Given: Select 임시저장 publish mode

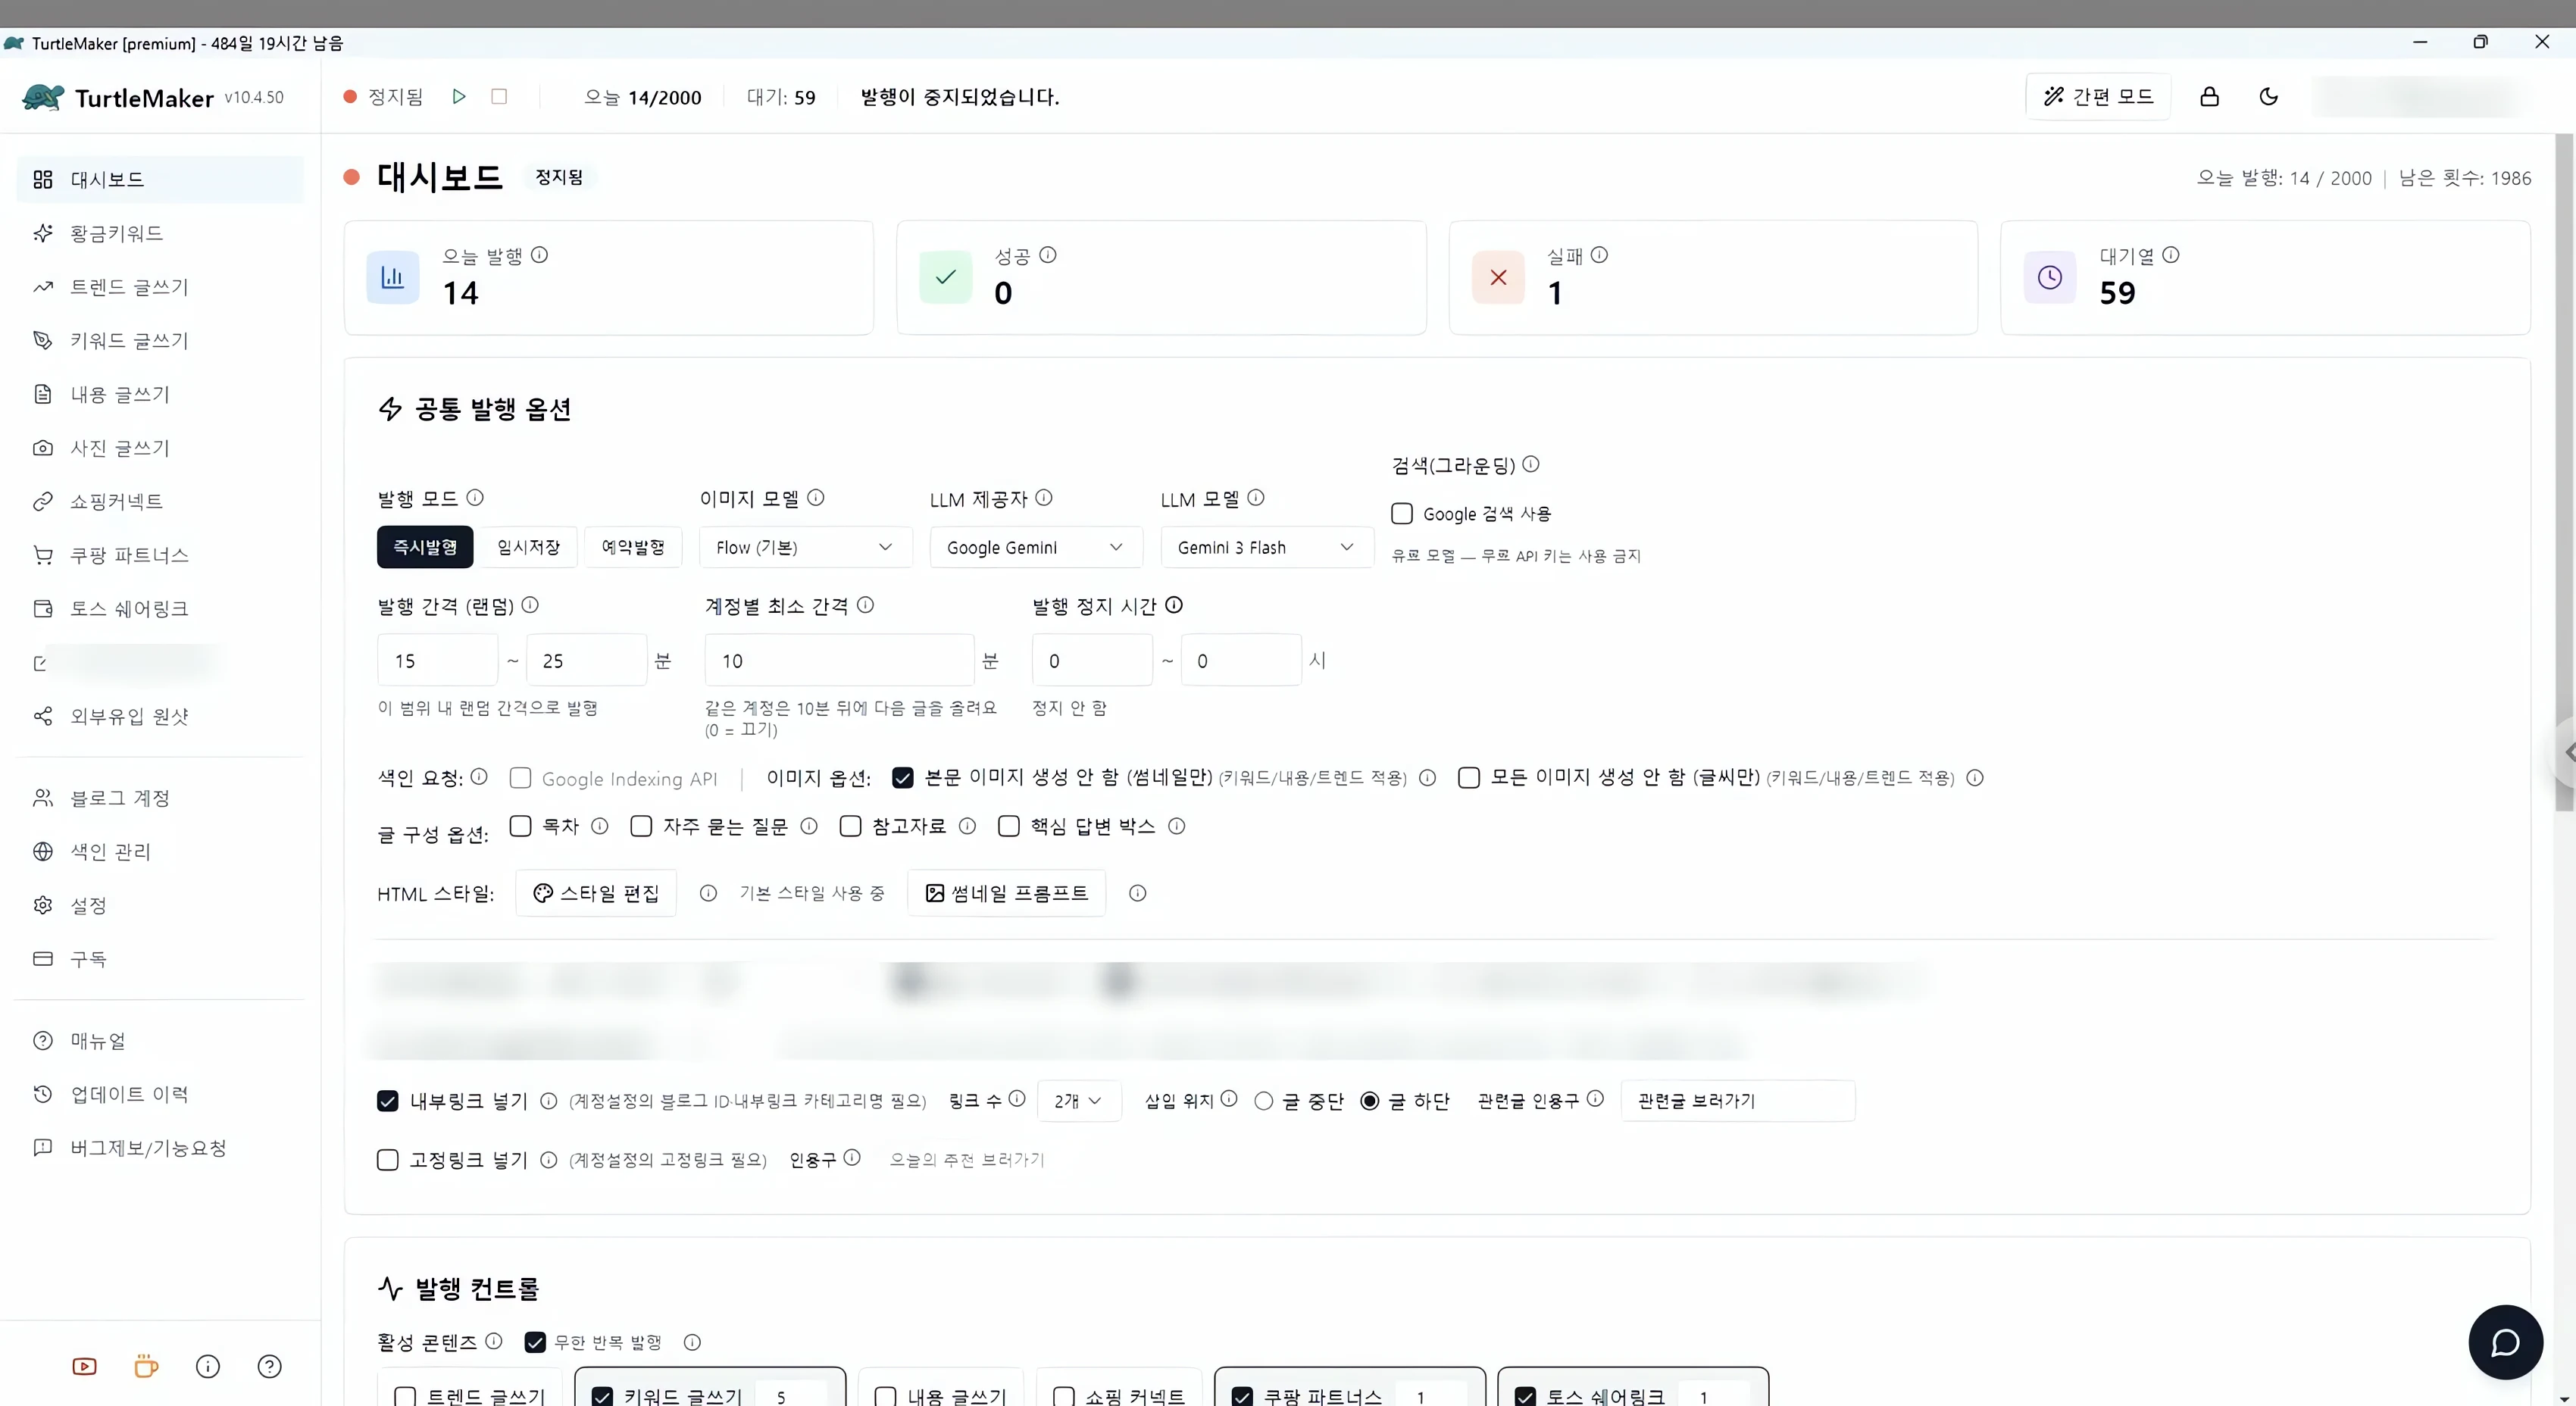Looking at the screenshot, I should (529, 547).
